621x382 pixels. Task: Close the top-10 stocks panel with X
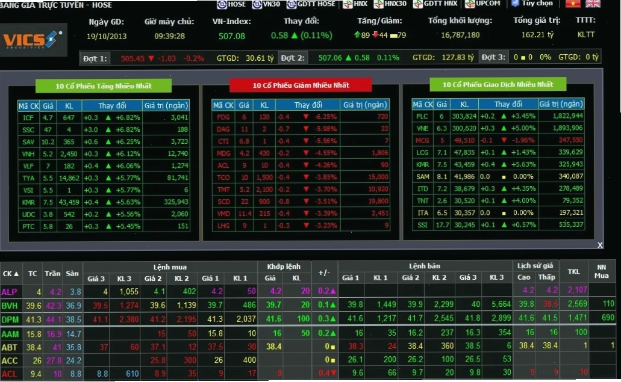click(x=600, y=245)
